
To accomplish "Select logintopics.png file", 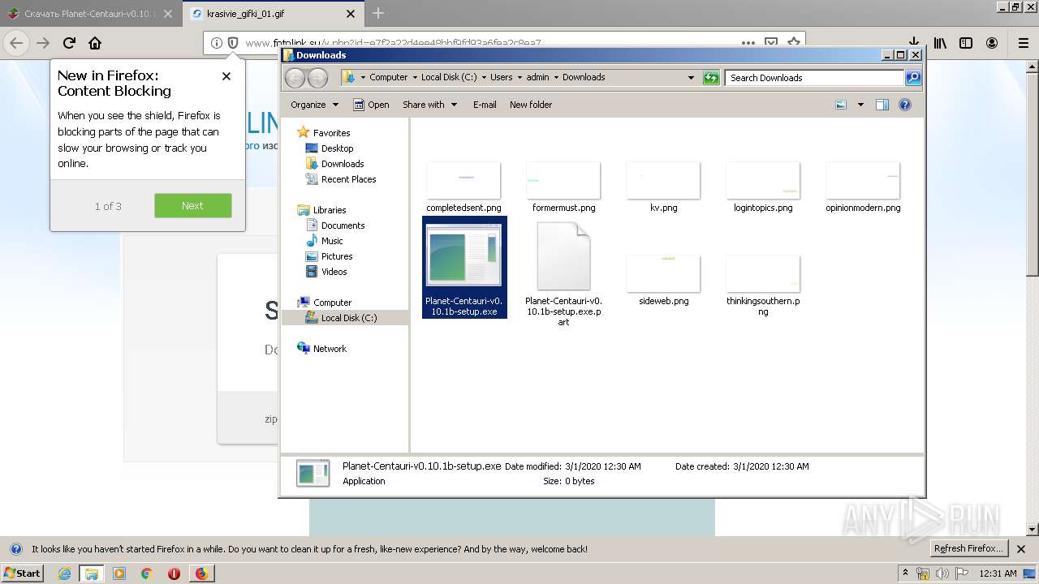I will [763, 187].
